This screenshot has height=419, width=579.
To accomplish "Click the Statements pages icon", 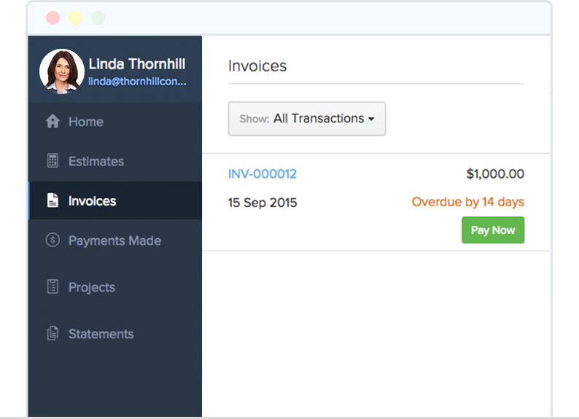I will click(53, 334).
